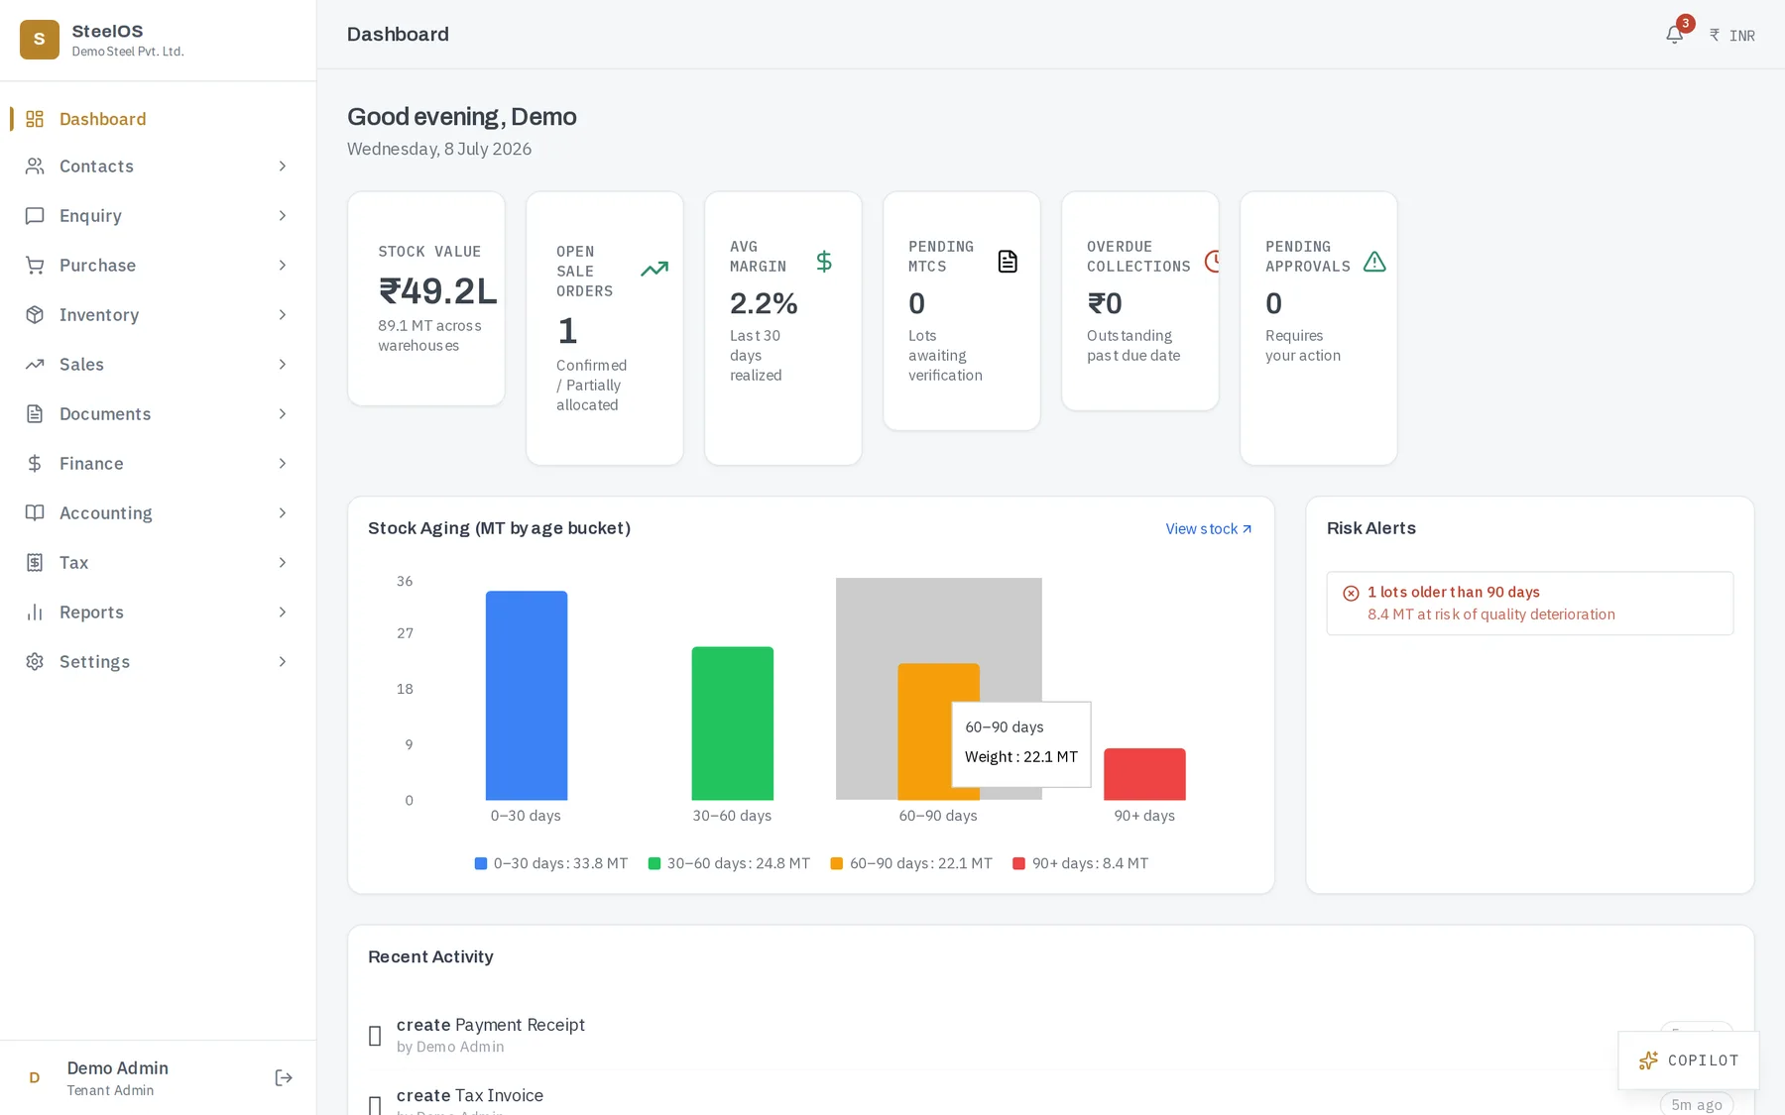Click dollar icon on Avg Margin card
The image size is (1785, 1115).
[824, 262]
